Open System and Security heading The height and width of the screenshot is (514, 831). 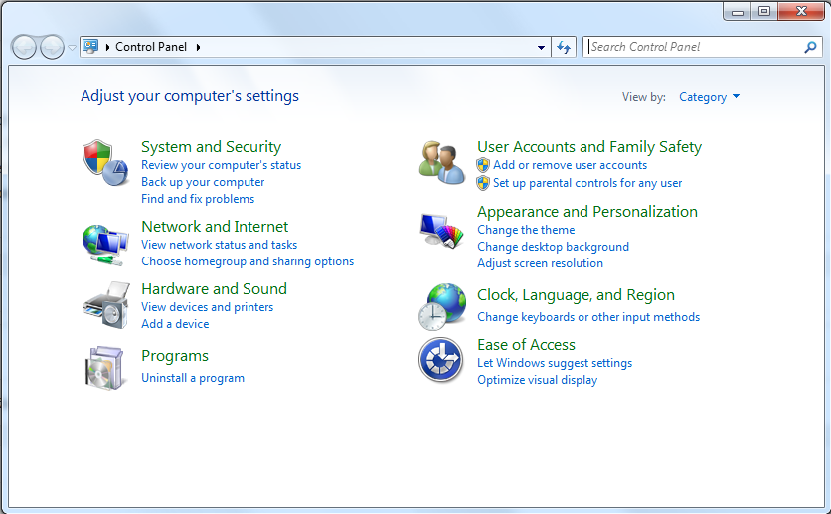coord(212,147)
